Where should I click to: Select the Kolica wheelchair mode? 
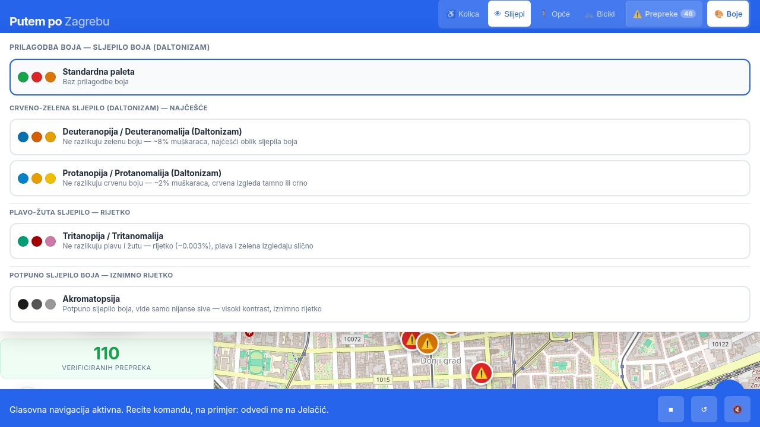(463, 14)
